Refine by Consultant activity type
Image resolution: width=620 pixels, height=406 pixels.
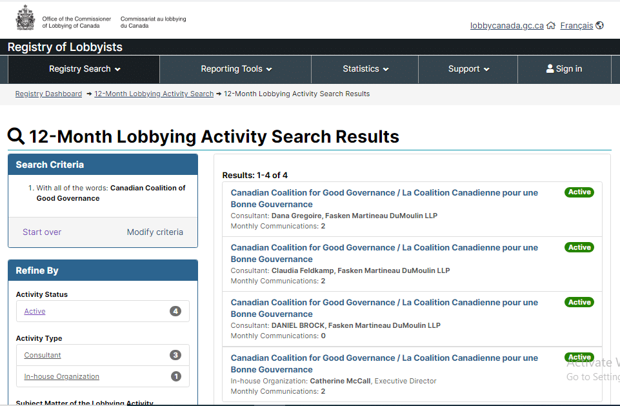[43, 356]
